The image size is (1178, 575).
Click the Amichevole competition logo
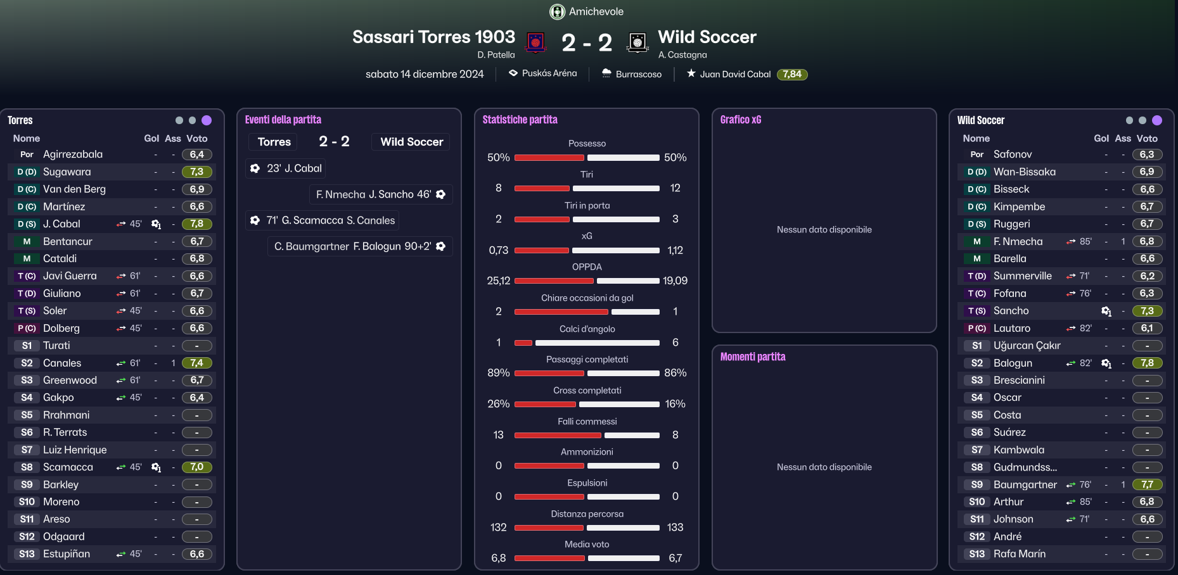pos(557,11)
